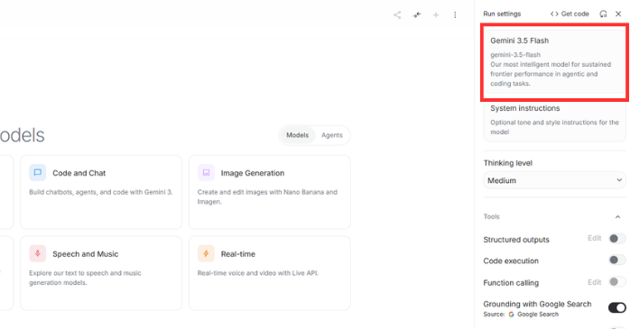
Task: Toggle Structured outputs switch
Action: tap(617, 239)
